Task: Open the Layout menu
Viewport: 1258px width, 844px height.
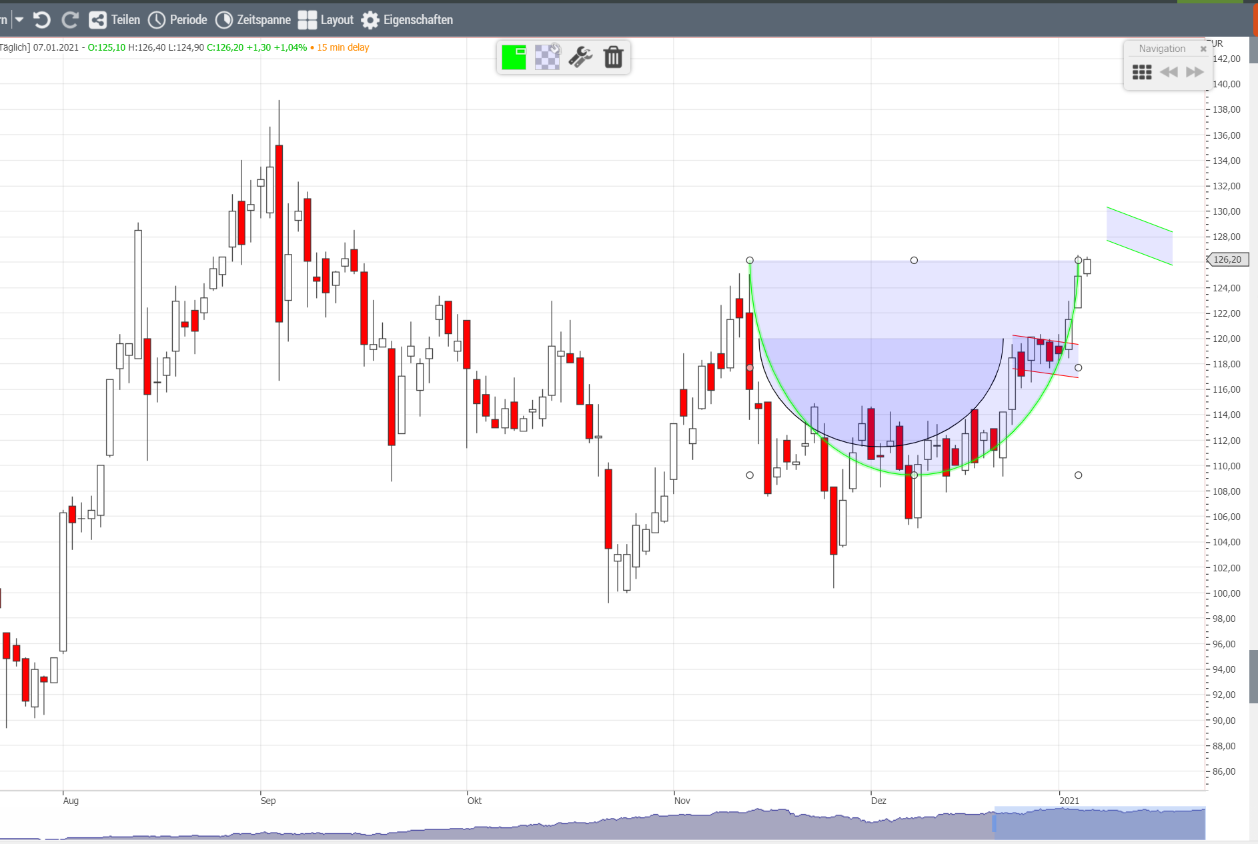Action: tap(326, 19)
